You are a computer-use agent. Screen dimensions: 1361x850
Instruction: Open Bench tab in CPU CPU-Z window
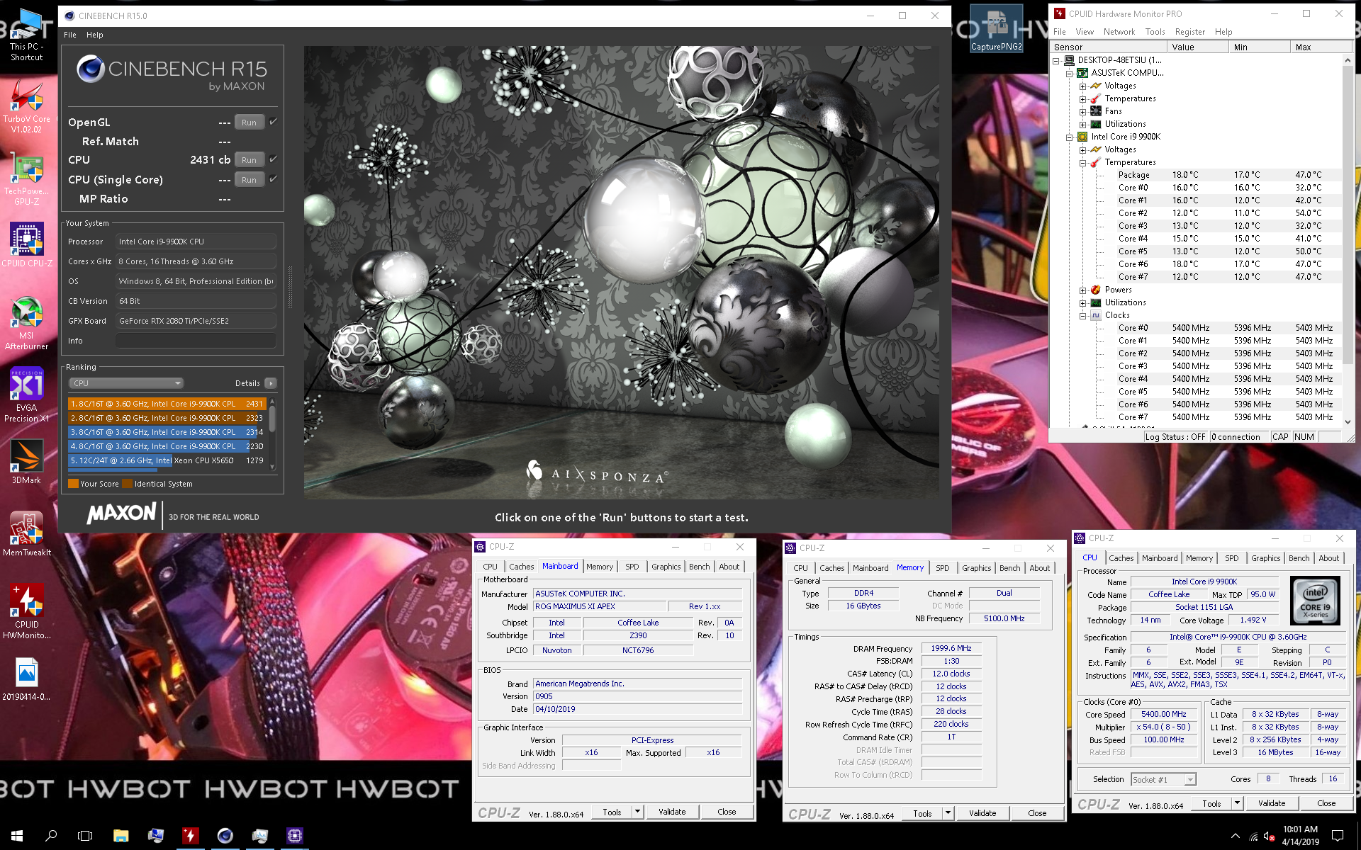click(1299, 558)
